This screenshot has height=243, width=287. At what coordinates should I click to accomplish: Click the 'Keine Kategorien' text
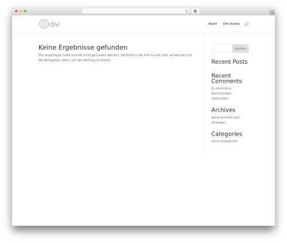224,141
